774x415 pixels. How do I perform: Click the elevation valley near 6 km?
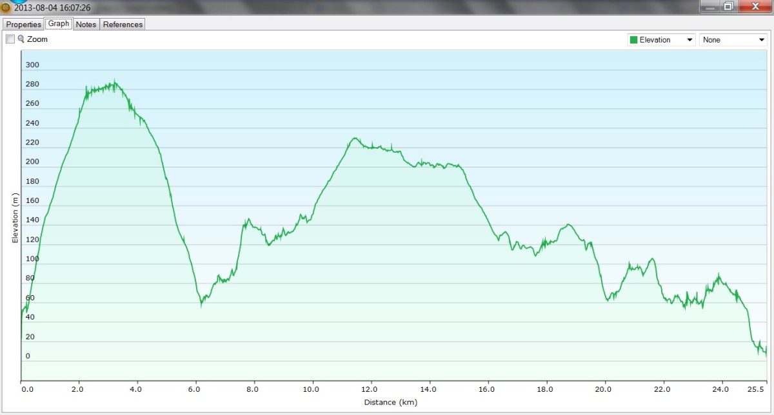coord(201,303)
